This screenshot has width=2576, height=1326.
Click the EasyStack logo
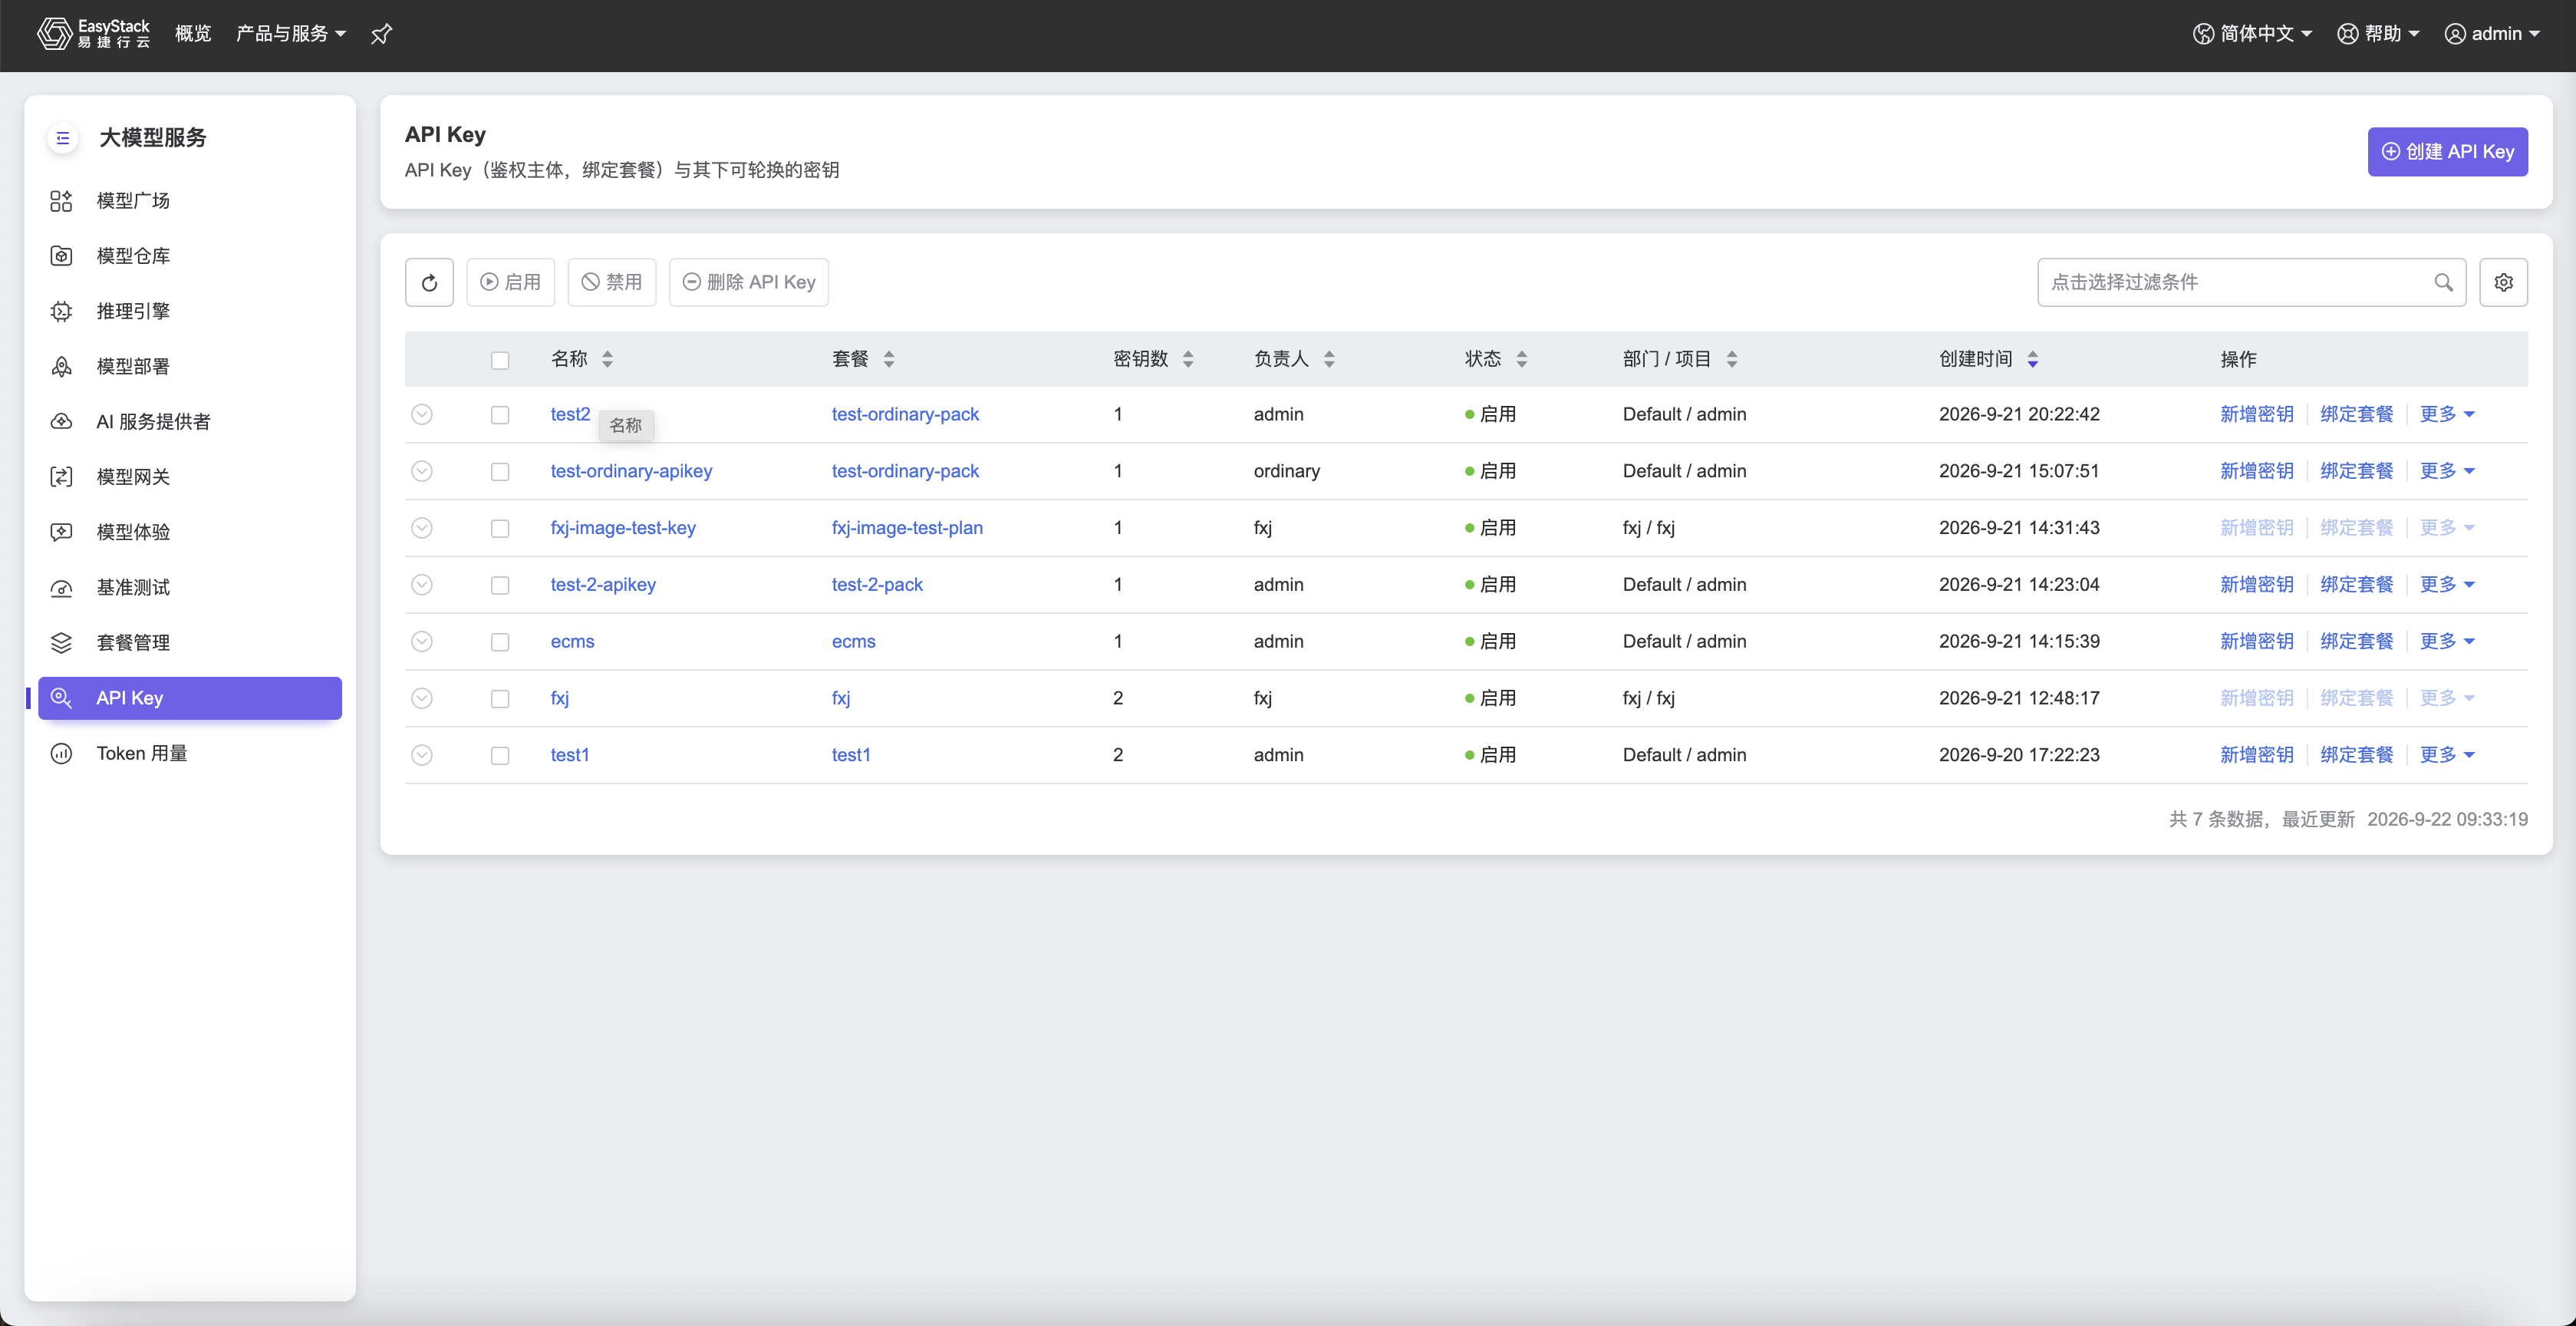coord(93,33)
